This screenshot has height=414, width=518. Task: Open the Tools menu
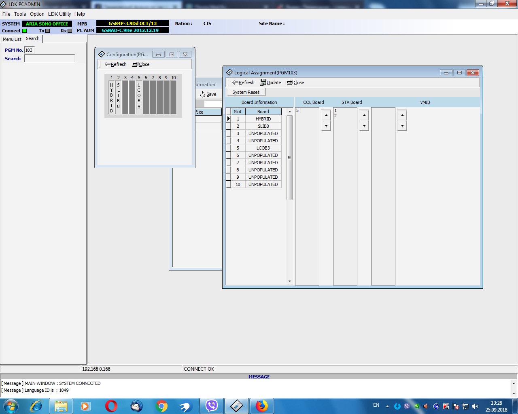[x=20, y=14]
